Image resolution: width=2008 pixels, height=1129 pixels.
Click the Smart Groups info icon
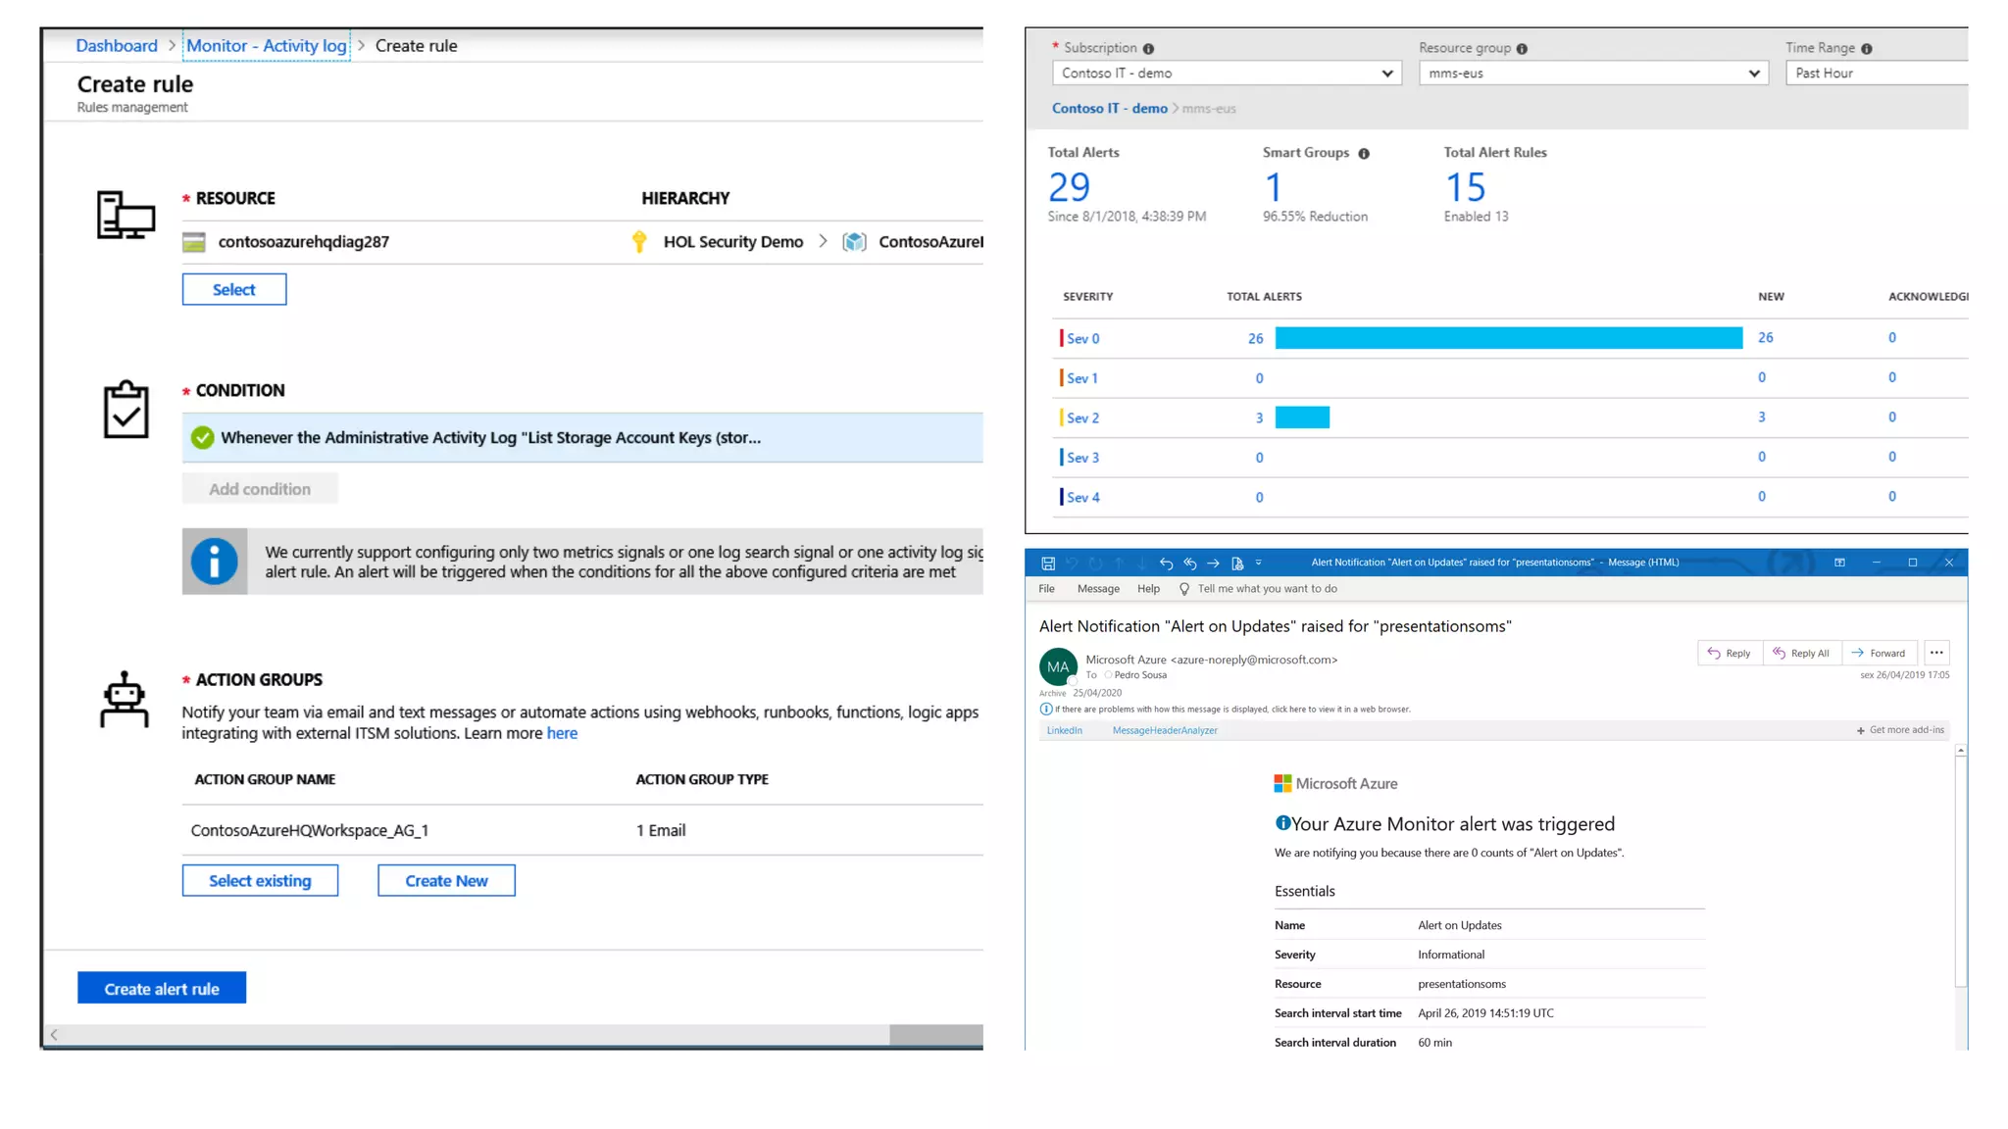pos(1364,154)
